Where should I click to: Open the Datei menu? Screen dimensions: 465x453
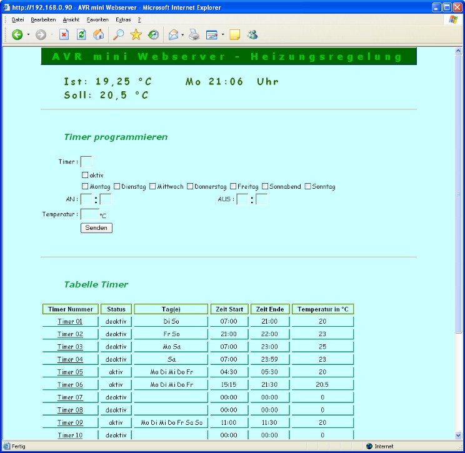click(17, 20)
